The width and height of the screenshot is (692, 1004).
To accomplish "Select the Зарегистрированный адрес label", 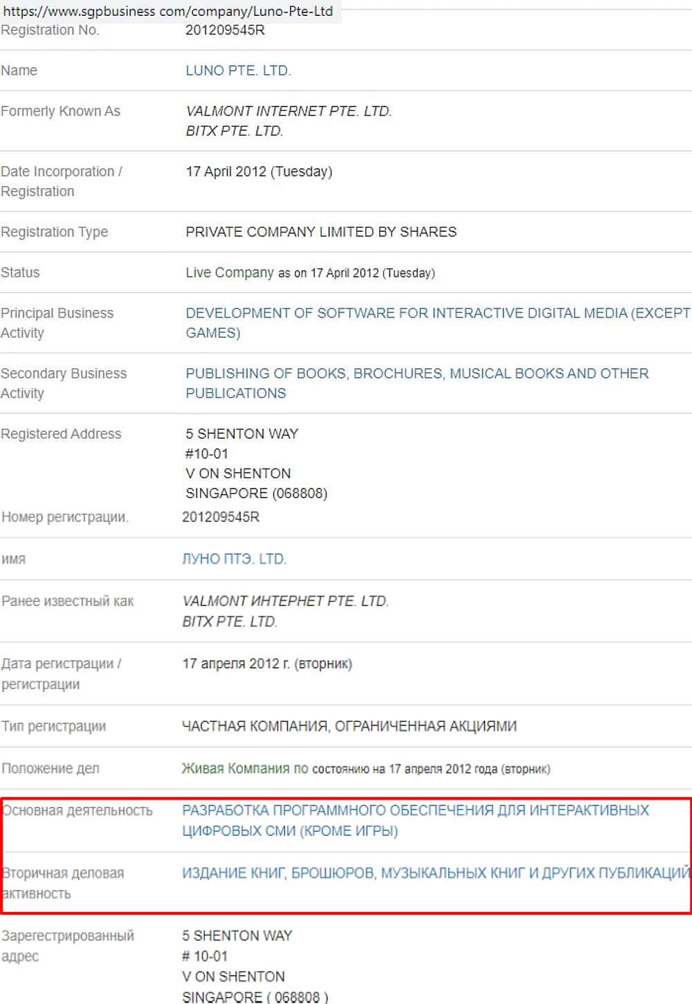I will 68,946.
